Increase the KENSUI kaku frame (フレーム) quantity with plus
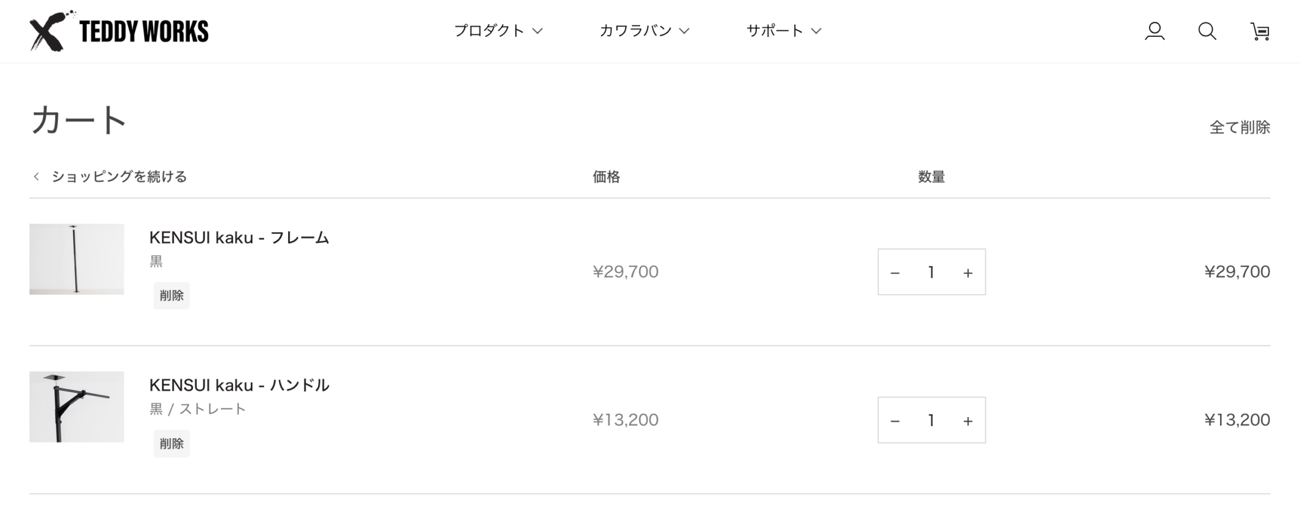Image resolution: width=1300 pixels, height=518 pixels. coord(967,273)
